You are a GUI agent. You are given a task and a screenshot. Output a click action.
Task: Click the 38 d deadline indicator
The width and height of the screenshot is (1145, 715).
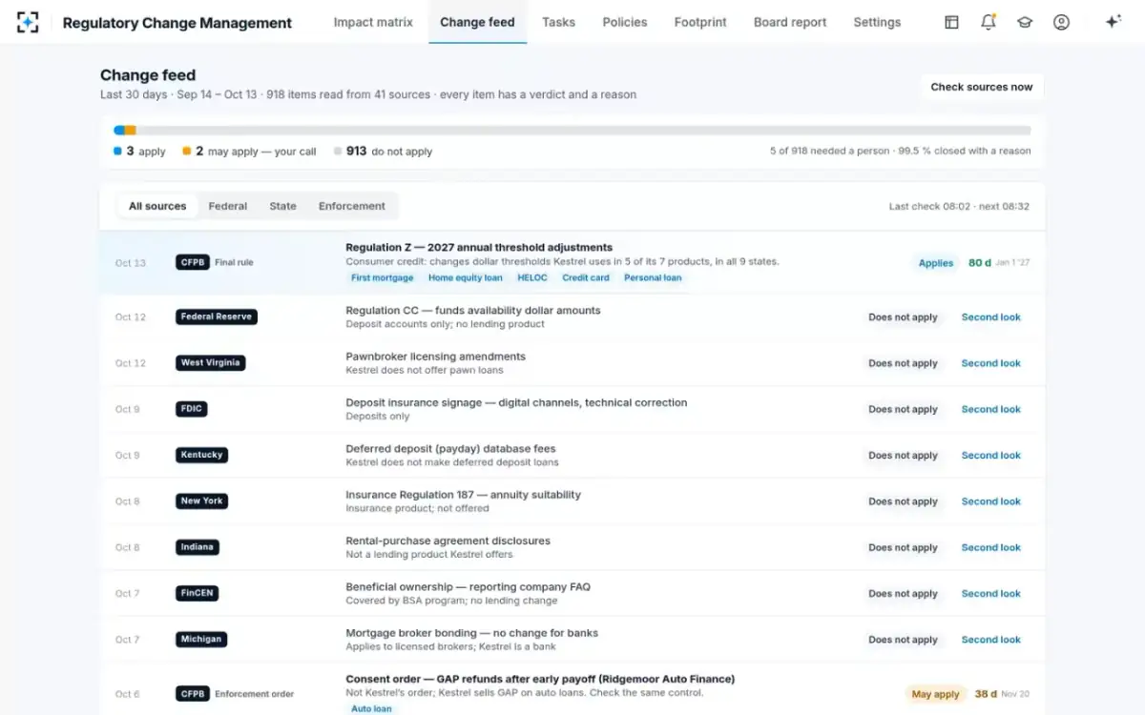pyautogui.click(x=986, y=694)
